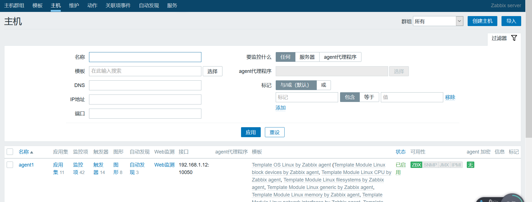Open Template Module Linux CPU template link

coord(356,172)
